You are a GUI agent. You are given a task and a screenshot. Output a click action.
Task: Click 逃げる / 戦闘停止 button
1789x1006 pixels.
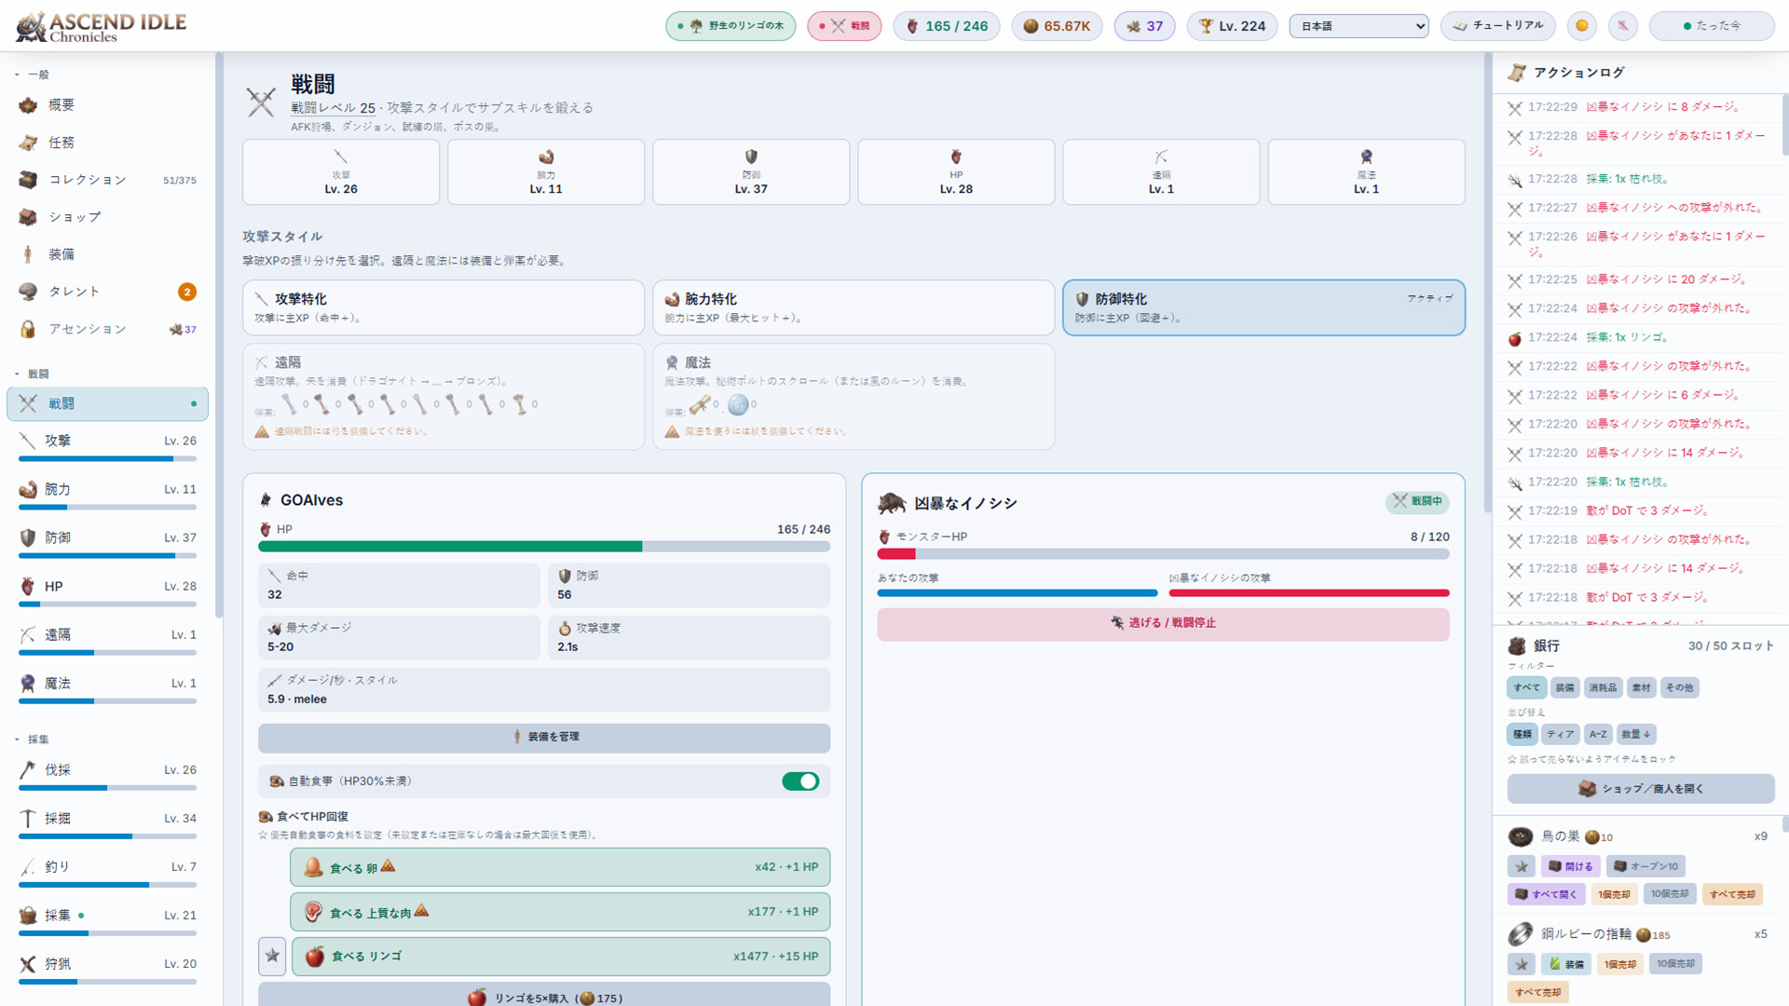1163,623
